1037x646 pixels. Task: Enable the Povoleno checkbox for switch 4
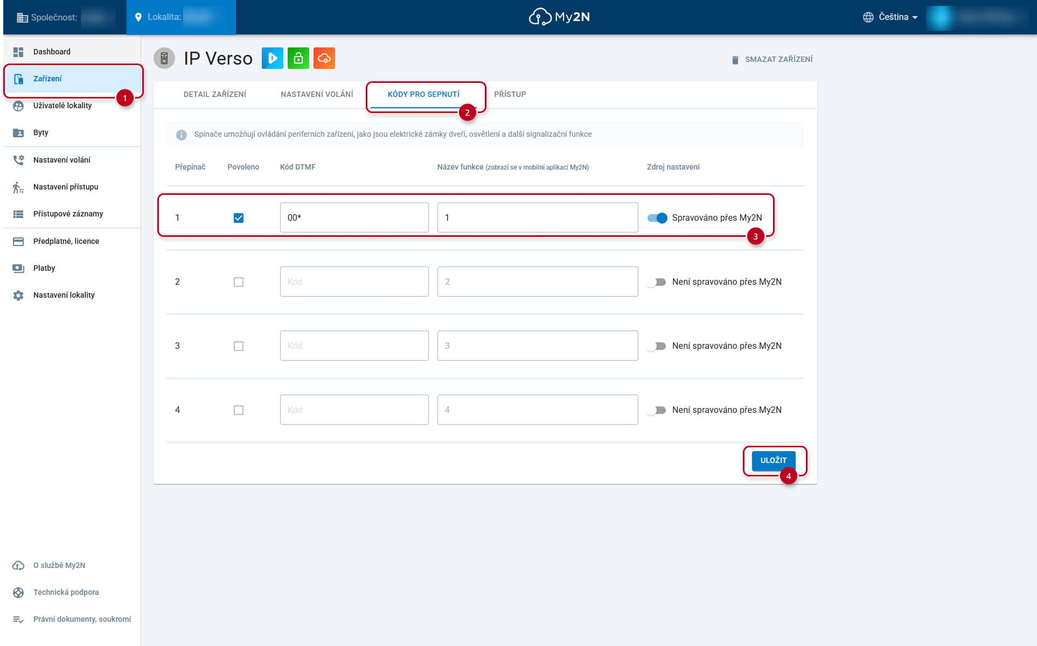[x=239, y=410]
